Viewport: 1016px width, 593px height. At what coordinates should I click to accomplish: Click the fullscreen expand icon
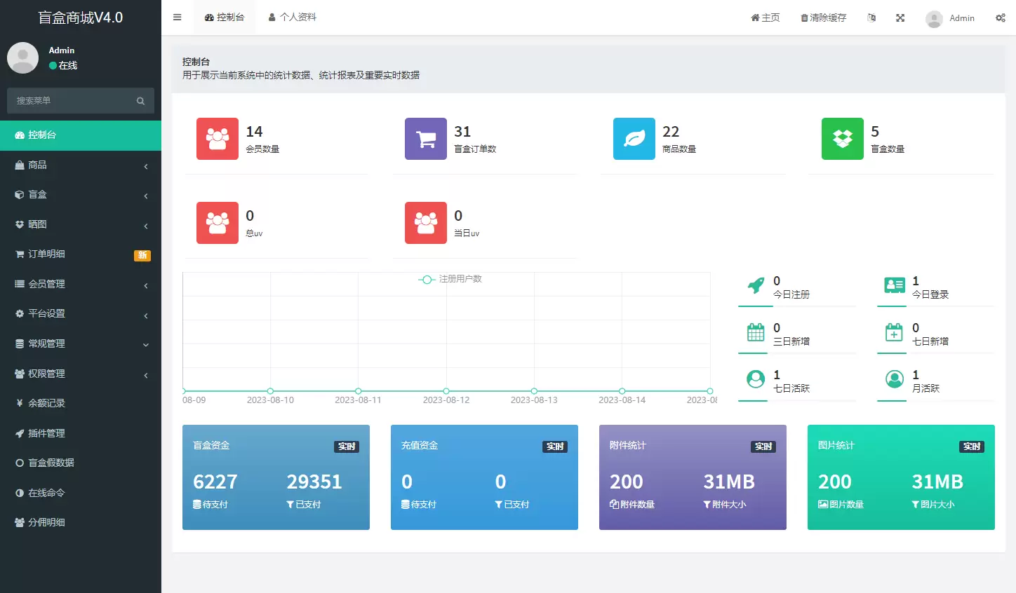(900, 18)
